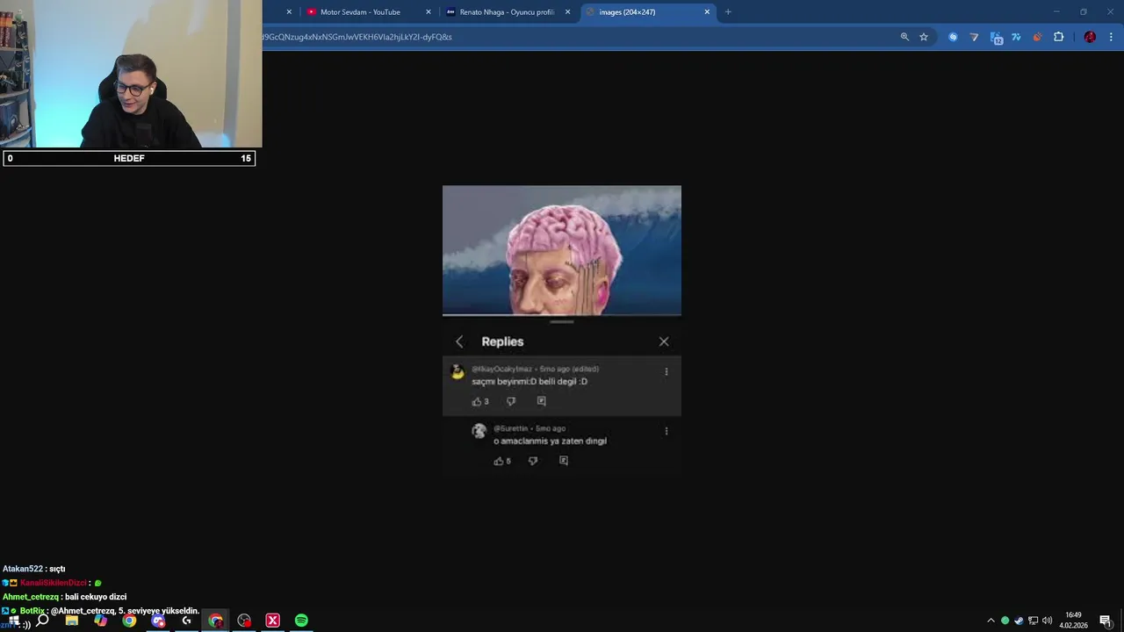Open a new browser tab
1124x632 pixels.
pyautogui.click(x=728, y=12)
